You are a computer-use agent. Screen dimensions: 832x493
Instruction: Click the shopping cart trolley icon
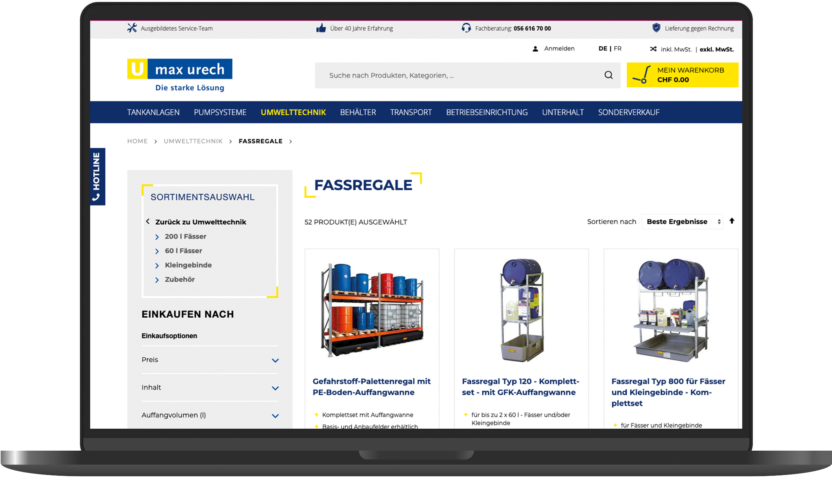tap(641, 75)
